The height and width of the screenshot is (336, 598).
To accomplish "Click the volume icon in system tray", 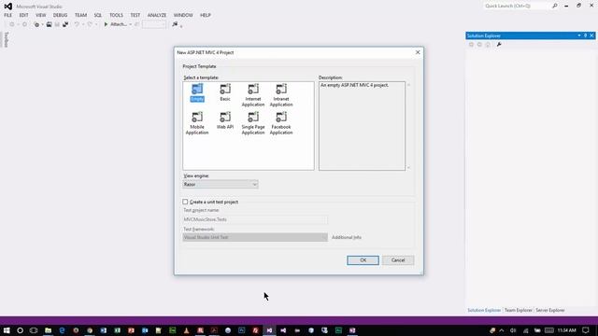I will point(513,330).
